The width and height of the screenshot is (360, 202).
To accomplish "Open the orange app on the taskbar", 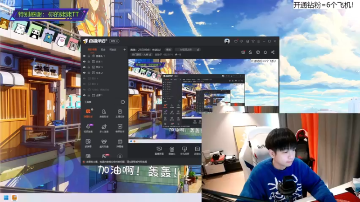I will pos(14,198).
